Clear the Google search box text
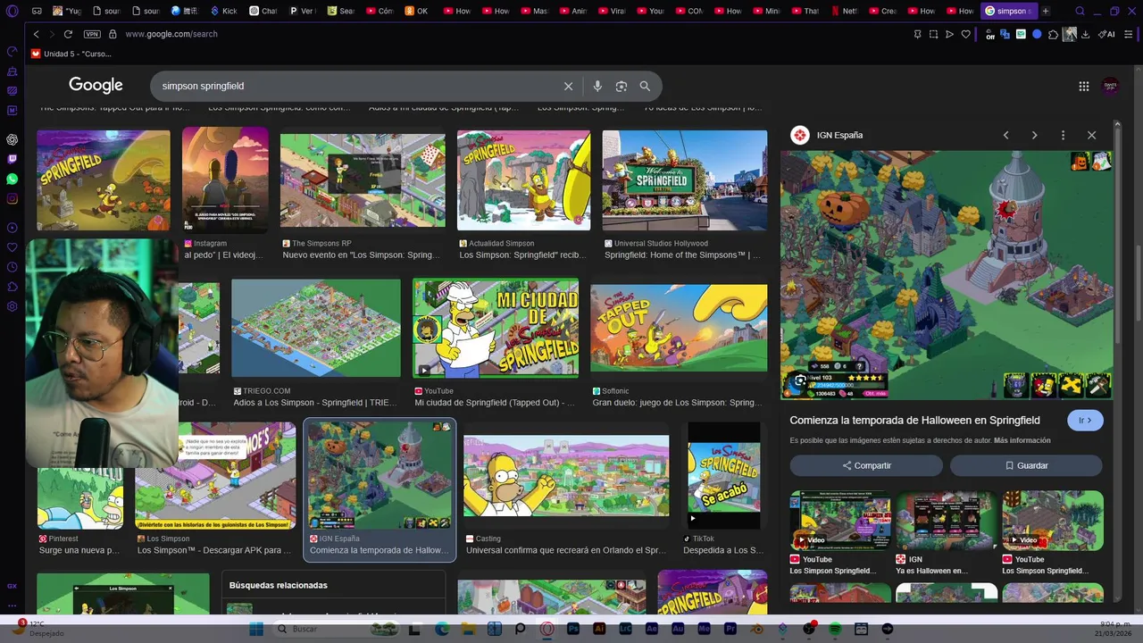Screen dimensions: 1143x643 568,86
